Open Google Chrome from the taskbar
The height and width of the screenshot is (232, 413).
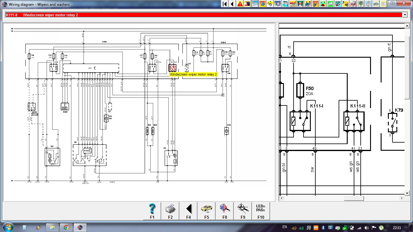tap(66, 227)
